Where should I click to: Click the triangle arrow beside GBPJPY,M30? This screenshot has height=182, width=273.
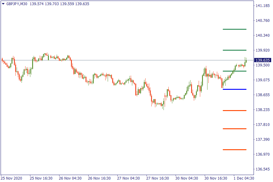click(x=3, y=4)
